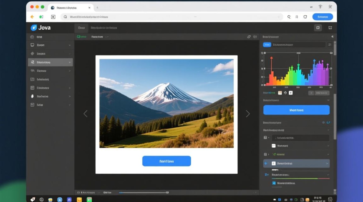Go to previous image with left arrow
Screen dimensions: 363x202
pos(85,114)
